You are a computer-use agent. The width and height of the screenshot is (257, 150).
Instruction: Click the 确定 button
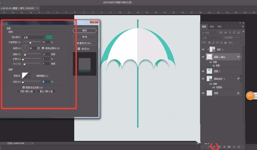tap(85, 31)
